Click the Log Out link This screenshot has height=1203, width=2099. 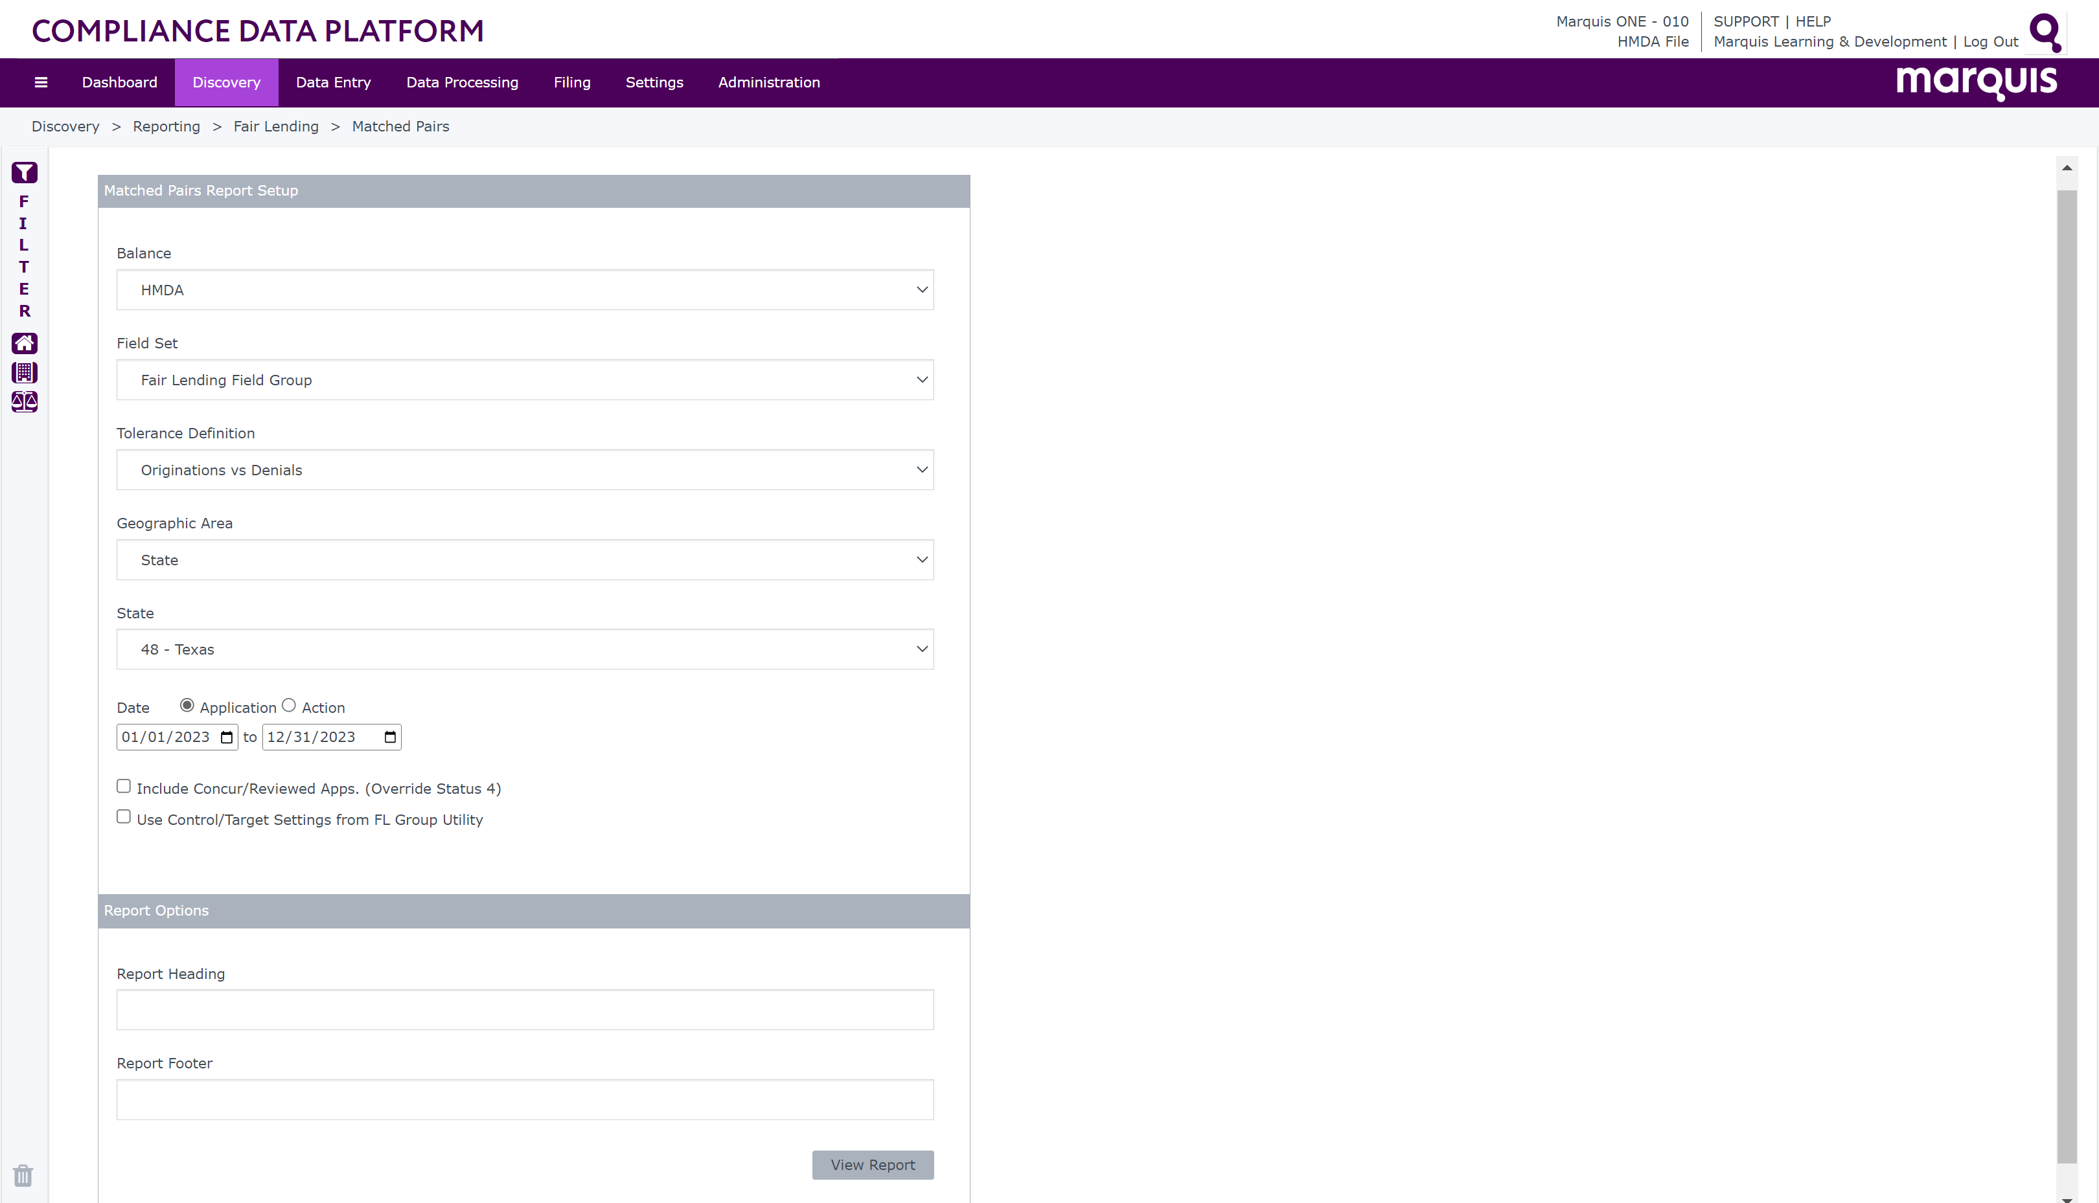point(1991,41)
